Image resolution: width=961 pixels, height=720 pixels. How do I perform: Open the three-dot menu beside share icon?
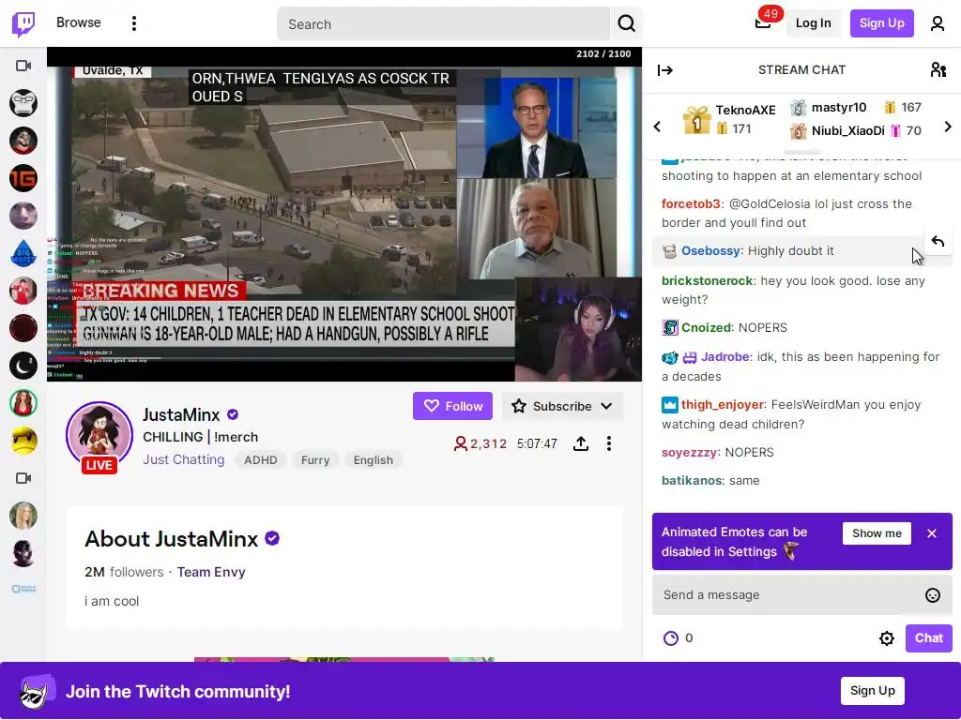pyautogui.click(x=608, y=443)
